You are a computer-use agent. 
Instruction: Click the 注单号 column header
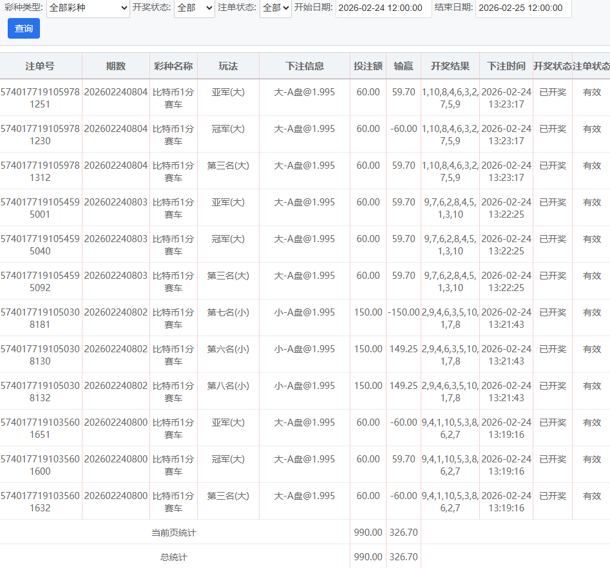(x=40, y=66)
